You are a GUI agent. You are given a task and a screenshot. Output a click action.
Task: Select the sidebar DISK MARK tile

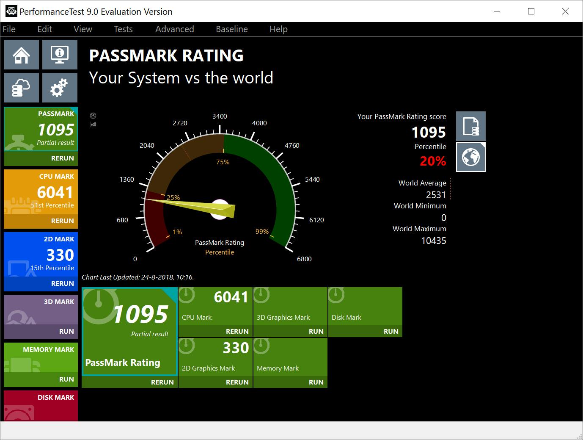pyautogui.click(x=41, y=406)
